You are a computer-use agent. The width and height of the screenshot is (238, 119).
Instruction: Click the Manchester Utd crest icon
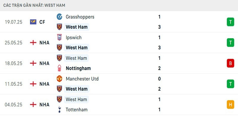59,79
